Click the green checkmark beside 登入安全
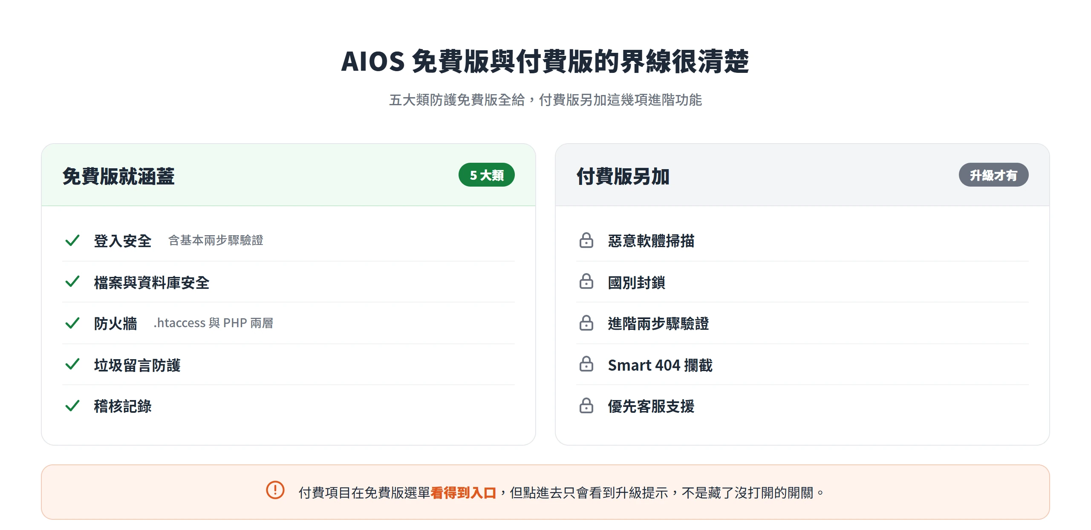Viewport: 1091px width, 530px height. (72, 240)
